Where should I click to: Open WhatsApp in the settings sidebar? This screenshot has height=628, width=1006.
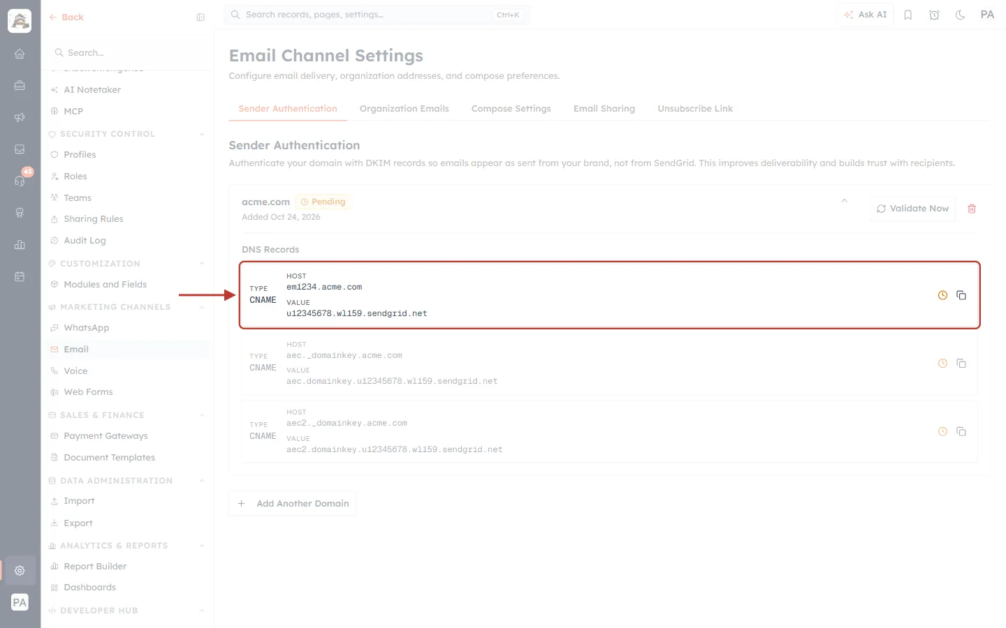click(x=87, y=328)
